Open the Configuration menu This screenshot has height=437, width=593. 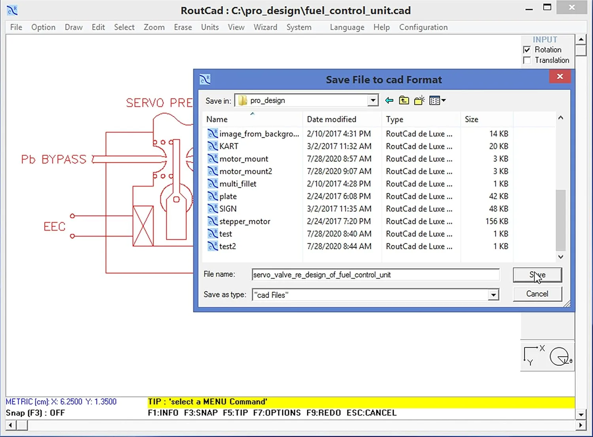pos(423,27)
